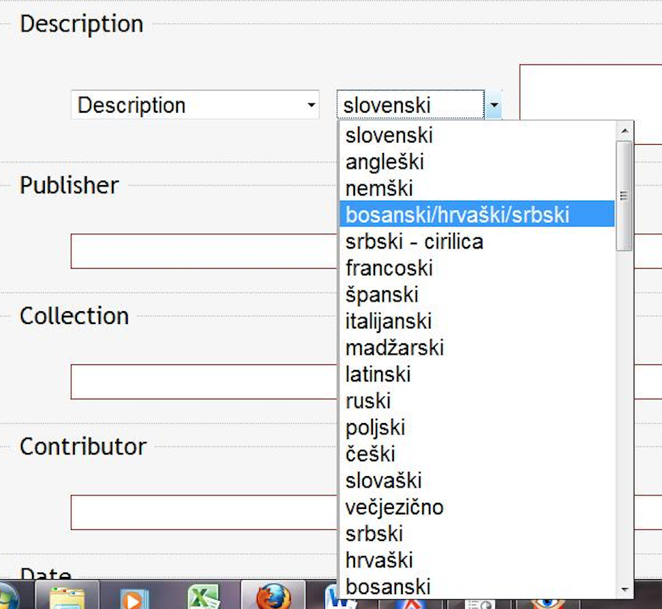Choose francoski from the dropdown list
This screenshot has width=662, height=609.
coord(389,268)
